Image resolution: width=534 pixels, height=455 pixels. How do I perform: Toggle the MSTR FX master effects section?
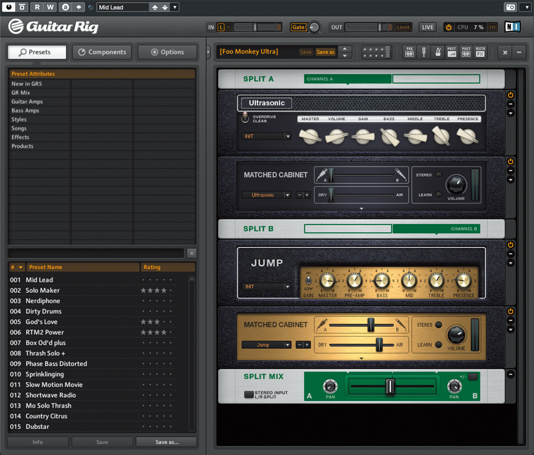tap(480, 52)
